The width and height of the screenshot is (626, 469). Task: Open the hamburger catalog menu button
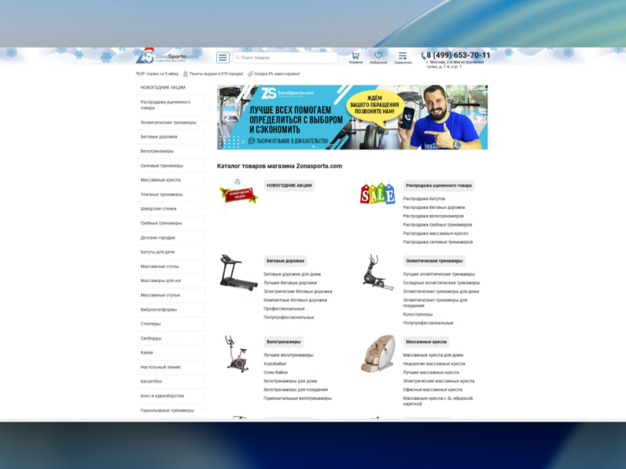pyautogui.click(x=223, y=58)
